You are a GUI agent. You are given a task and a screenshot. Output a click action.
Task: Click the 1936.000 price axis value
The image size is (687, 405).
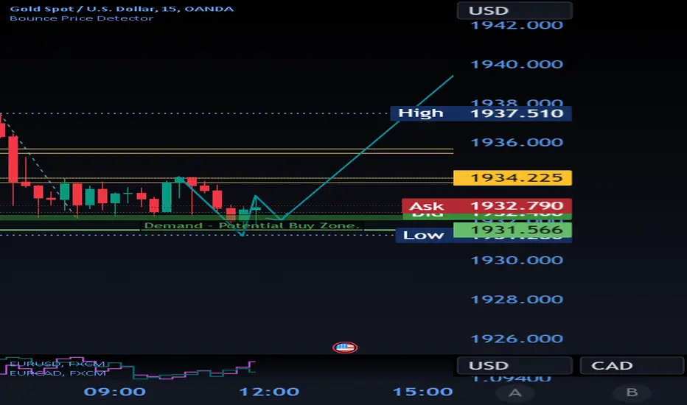tap(517, 142)
